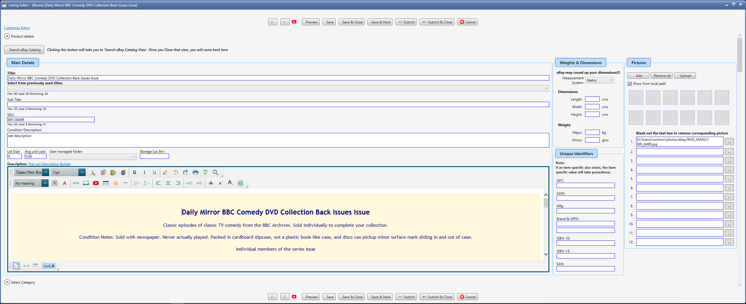Click the magnifier Find icon in editor

tap(215, 173)
